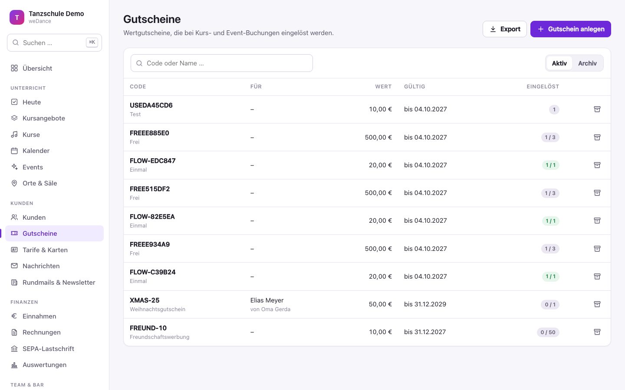Open Kursangebote page

click(54, 118)
